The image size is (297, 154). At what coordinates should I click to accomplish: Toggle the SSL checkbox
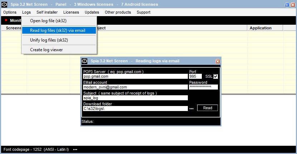(215, 76)
